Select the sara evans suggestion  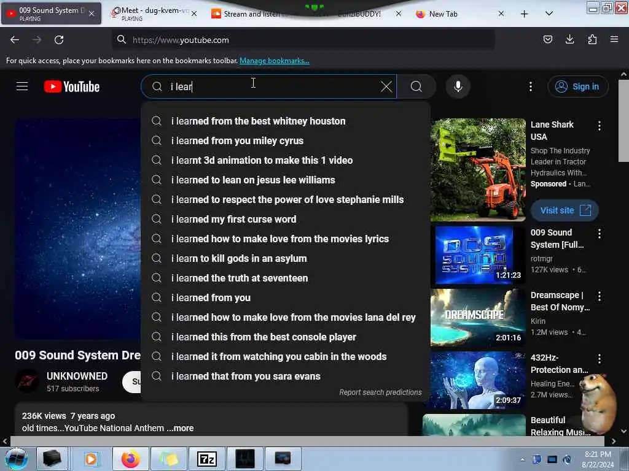coord(286,376)
